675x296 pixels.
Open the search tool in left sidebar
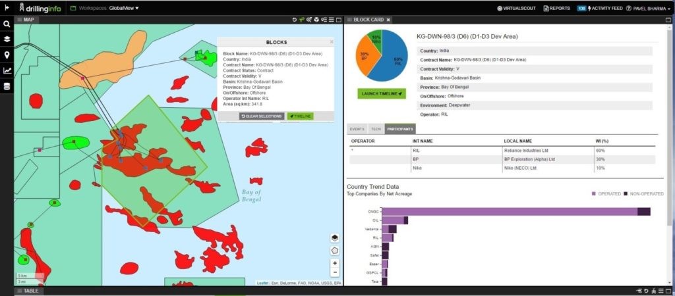click(7, 24)
